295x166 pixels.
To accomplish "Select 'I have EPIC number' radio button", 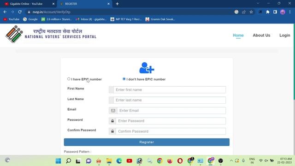I will point(69,79).
